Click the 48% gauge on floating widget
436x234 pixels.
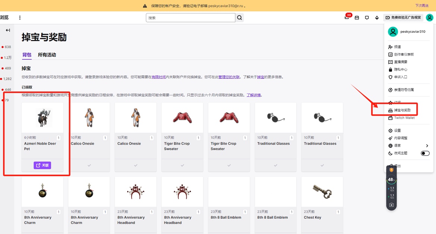click(x=391, y=180)
